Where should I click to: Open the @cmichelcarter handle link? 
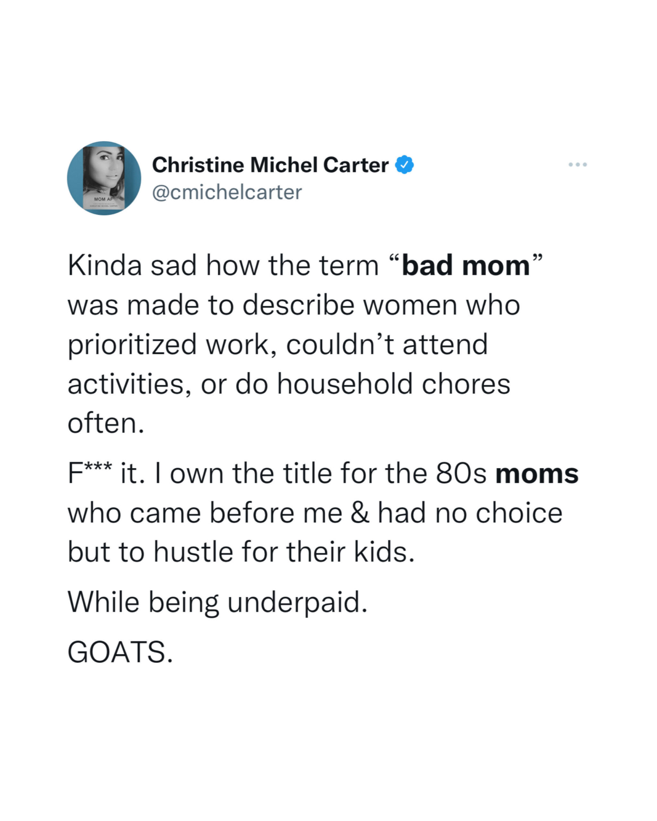click(x=227, y=192)
